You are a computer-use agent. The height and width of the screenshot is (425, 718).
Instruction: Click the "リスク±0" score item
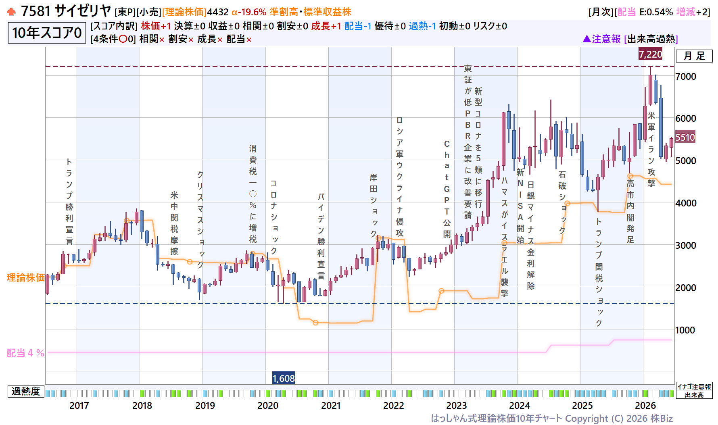(490, 26)
